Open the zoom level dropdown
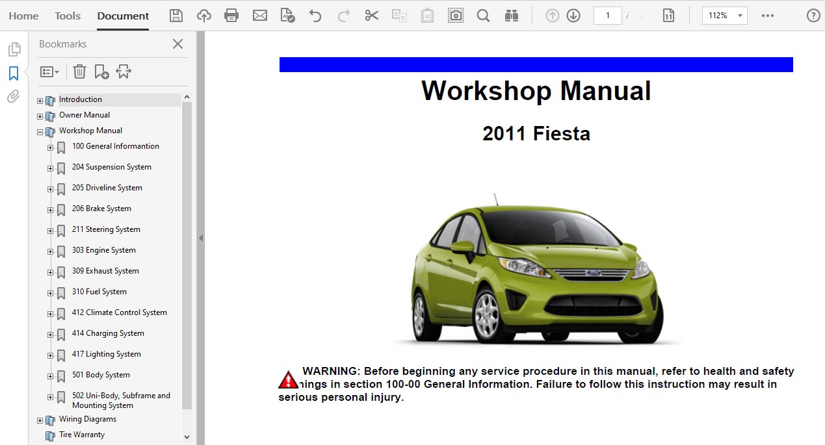Viewport: 825px width, 445px height. 740,16
